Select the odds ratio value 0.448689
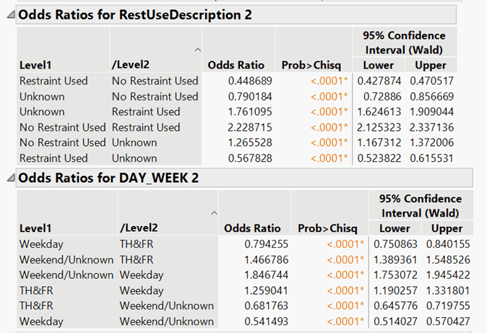 (246, 81)
